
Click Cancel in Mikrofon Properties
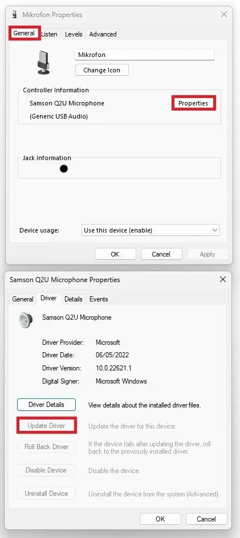[161, 254]
